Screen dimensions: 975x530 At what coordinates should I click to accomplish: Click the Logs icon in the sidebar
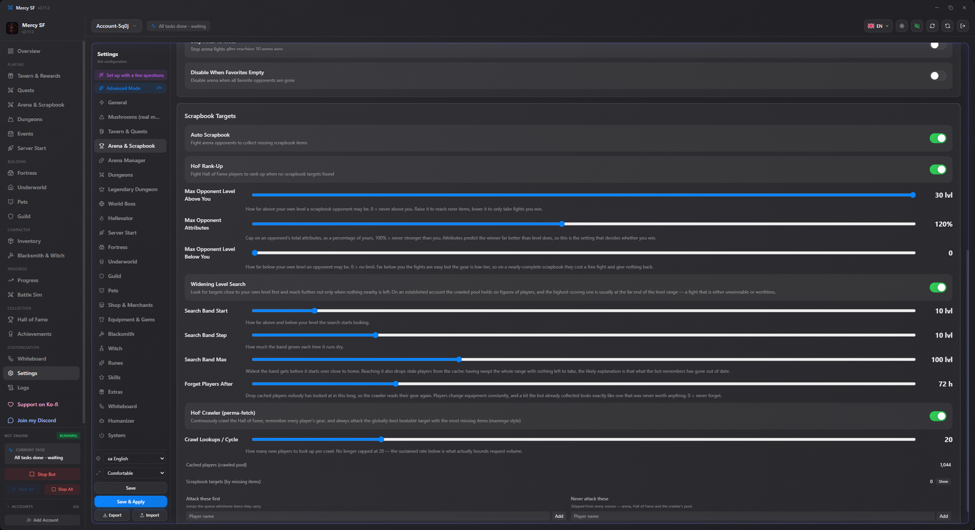[x=11, y=388]
